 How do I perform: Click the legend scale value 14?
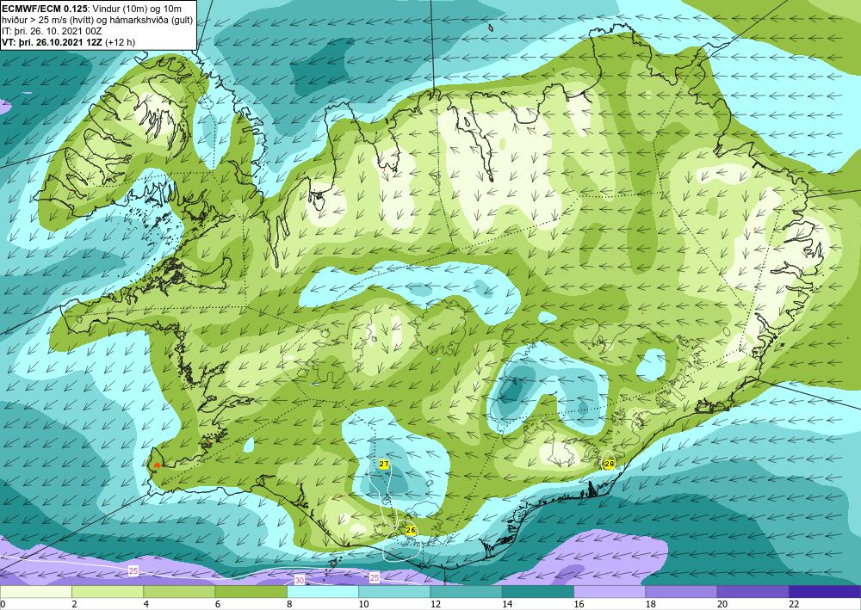coord(507,605)
